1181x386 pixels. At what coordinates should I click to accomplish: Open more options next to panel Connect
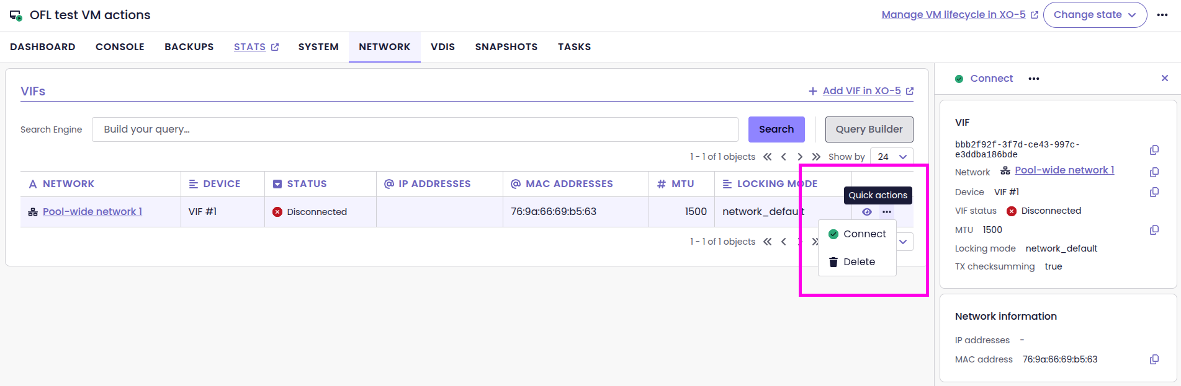click(1033, 79)
